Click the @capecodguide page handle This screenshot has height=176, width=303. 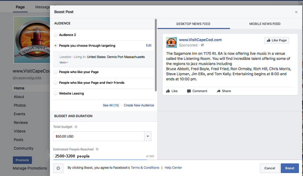coord(27,78)
